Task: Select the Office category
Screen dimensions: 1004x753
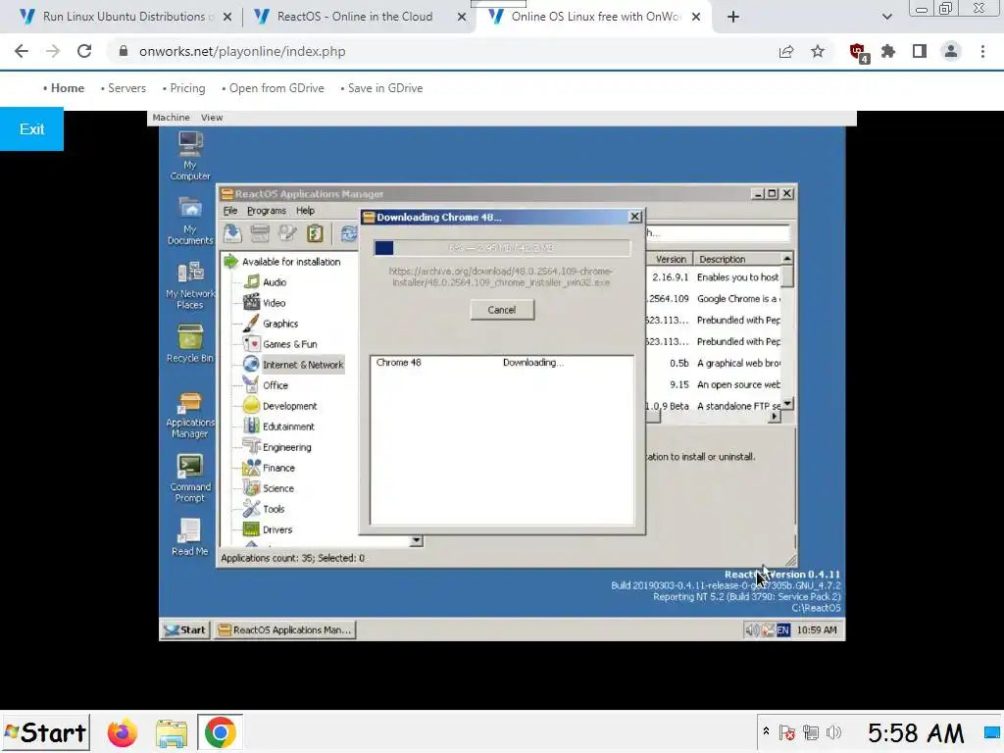Action: point(266,385)
